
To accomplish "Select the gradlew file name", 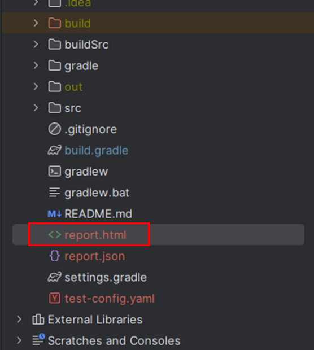I will pyautogui.click(x=86, y=172).
